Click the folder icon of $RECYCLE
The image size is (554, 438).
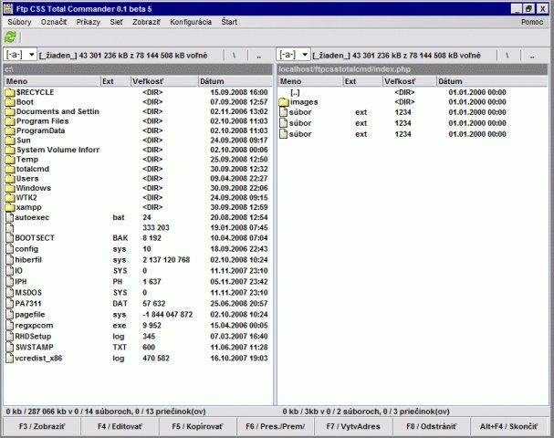pyautogui.click(x=10, y=92)
